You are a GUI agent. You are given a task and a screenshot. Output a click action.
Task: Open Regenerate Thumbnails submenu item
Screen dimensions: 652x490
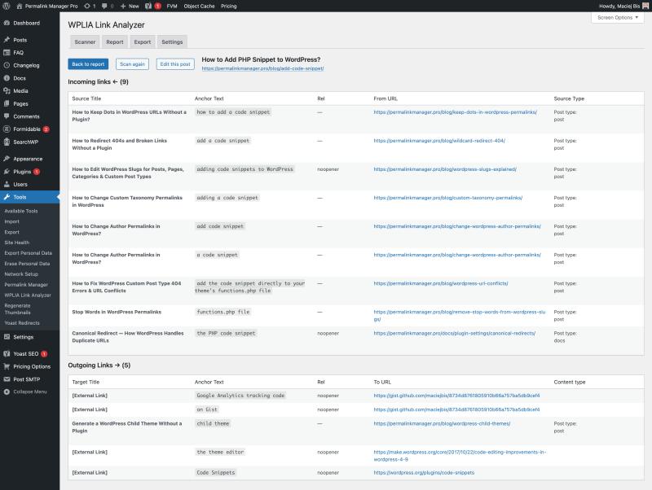[17, 309]
